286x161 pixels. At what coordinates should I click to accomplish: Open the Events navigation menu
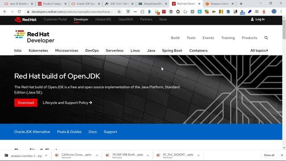tap(208, 38)
